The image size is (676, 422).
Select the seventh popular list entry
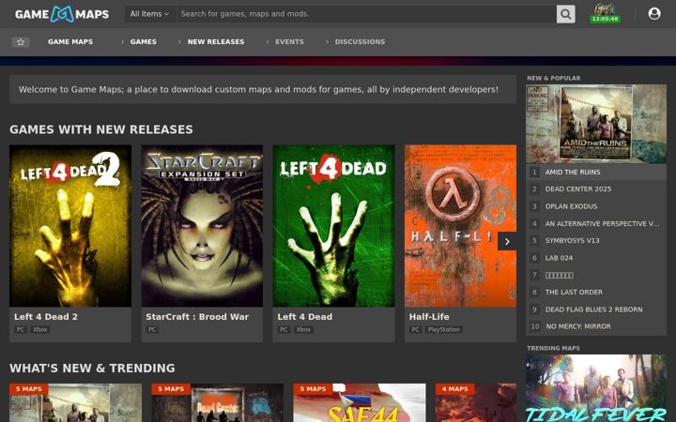point(596,275)
